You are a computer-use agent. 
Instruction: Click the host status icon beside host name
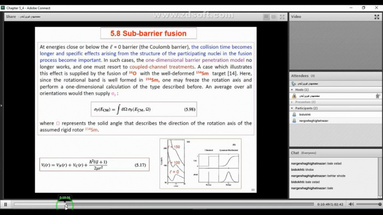pyautogui.click(x=378, y=96)
